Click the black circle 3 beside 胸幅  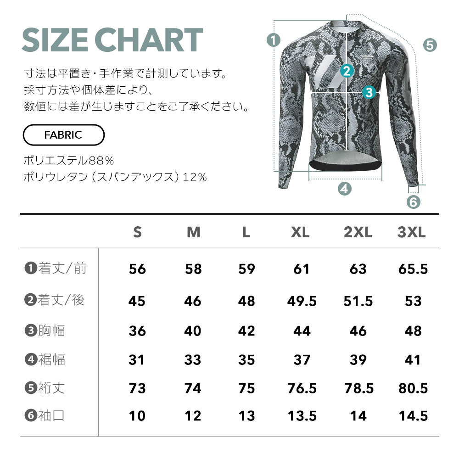(x=31, y=330)
